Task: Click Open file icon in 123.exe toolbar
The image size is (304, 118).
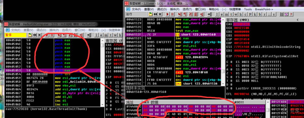Action: click(x=150, y=14)
